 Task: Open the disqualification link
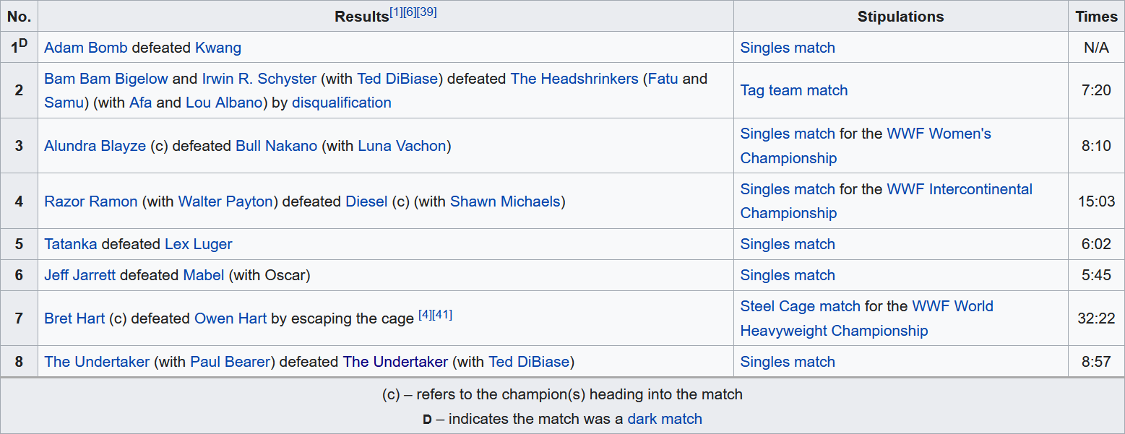[x=341, y=103]
